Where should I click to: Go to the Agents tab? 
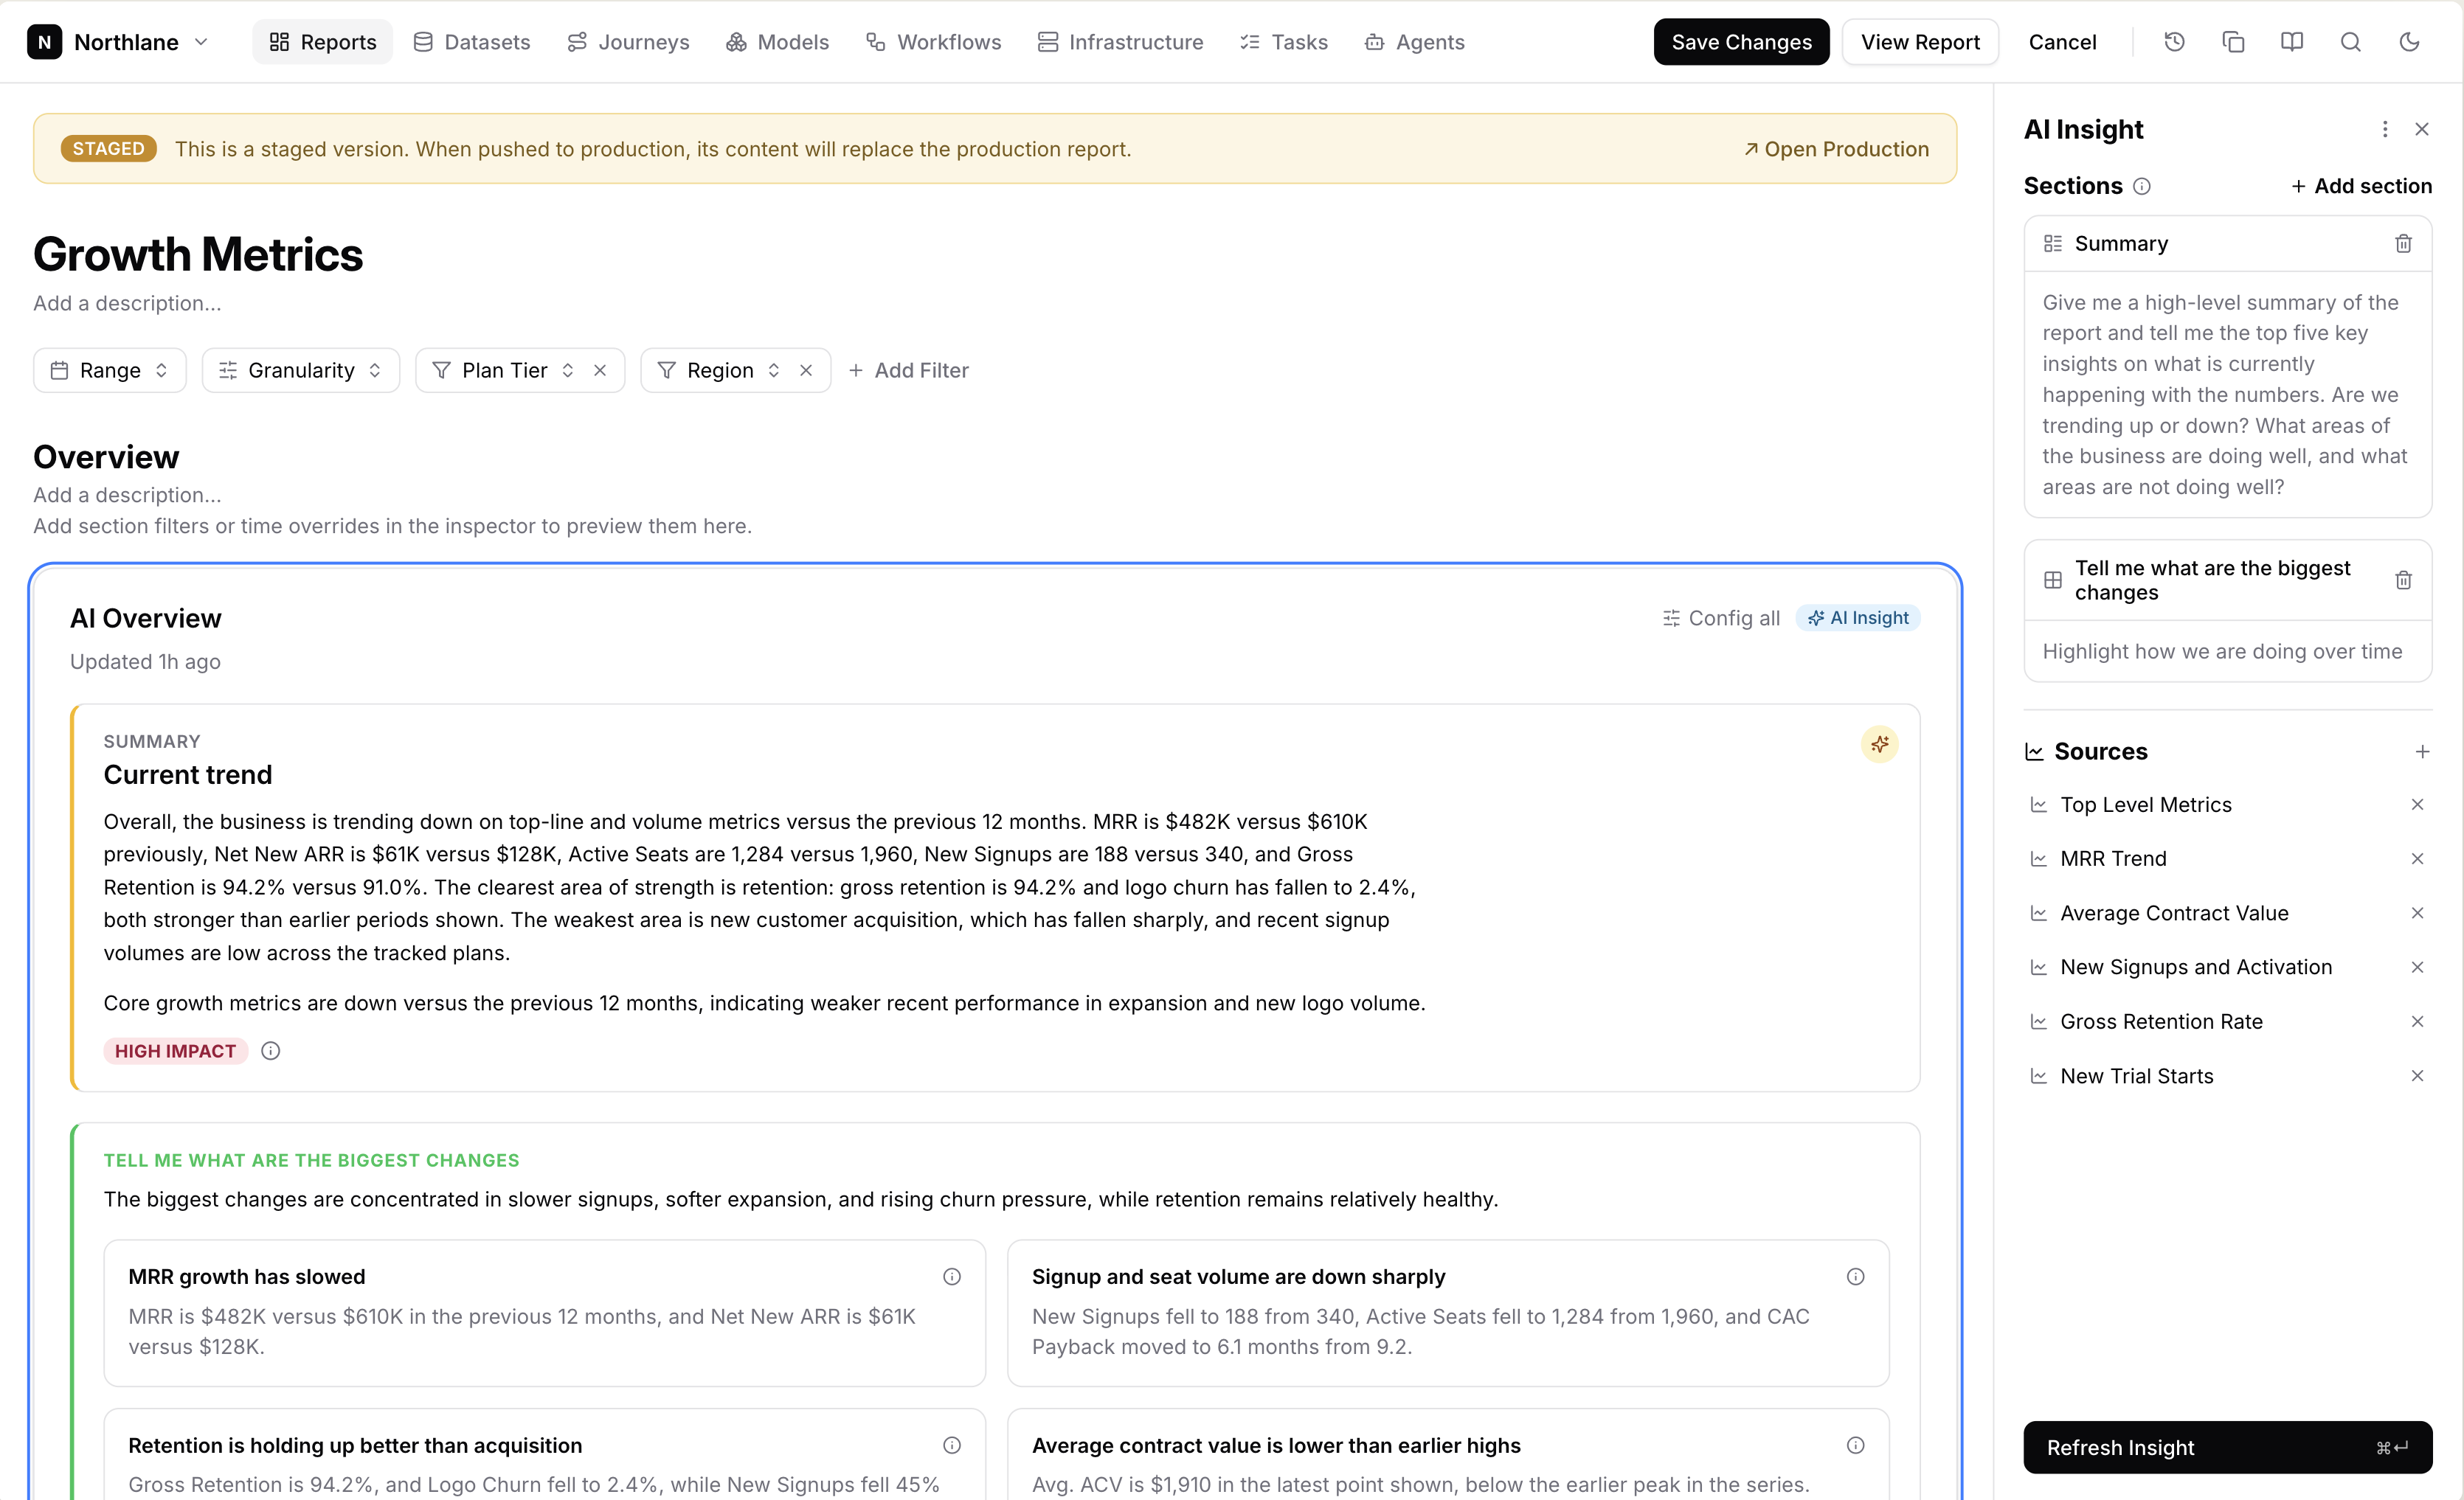[1415, 42]
